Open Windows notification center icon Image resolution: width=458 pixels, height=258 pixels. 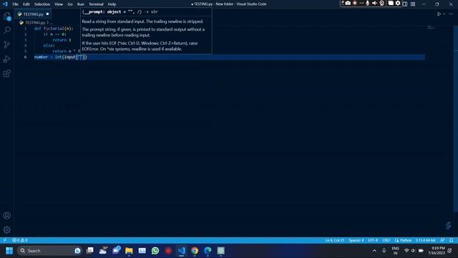pos(450,251)
